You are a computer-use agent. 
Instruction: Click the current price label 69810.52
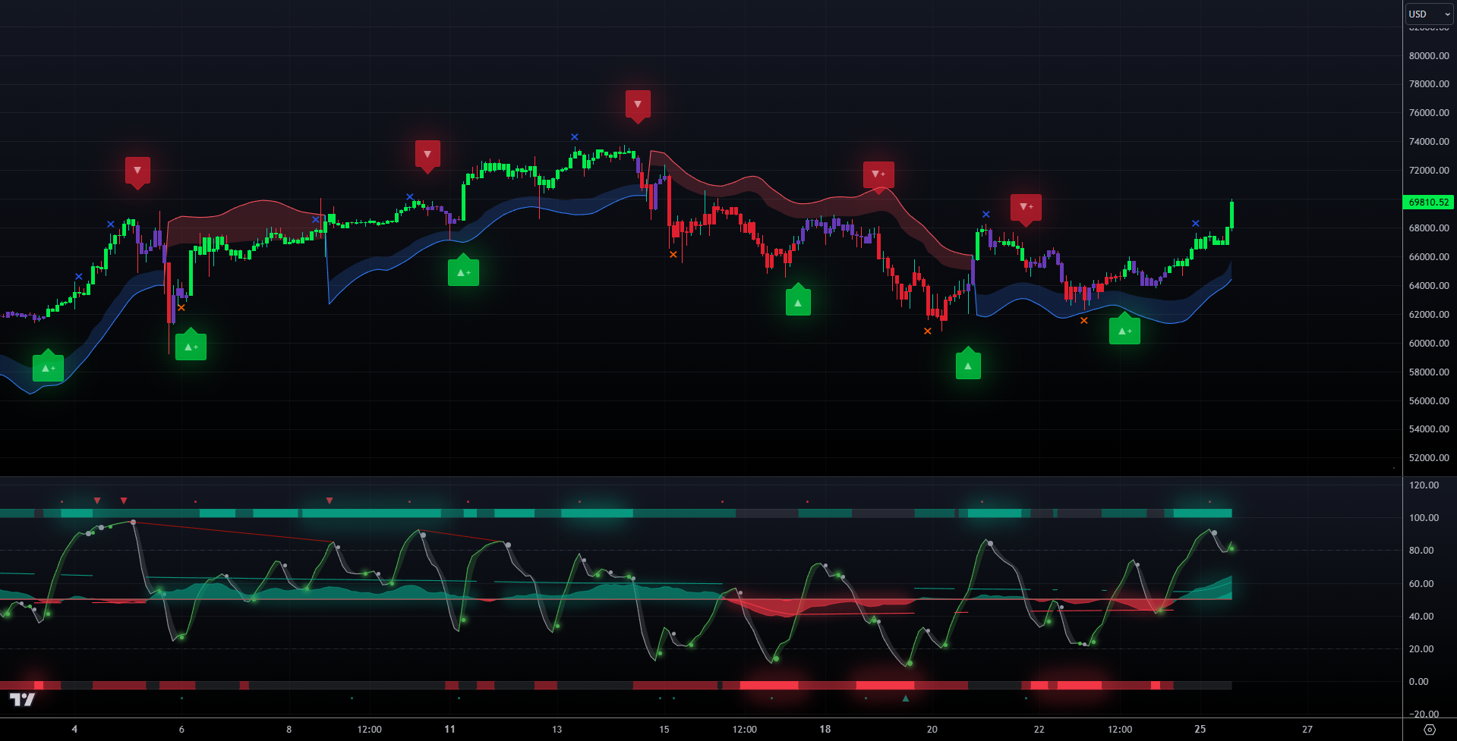(1428, 203)
